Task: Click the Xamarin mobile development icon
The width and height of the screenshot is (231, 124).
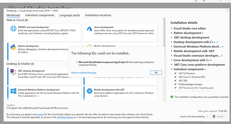Action: tap(89, 91)
